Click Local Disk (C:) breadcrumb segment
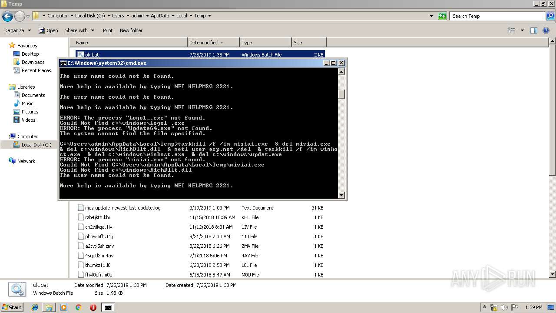Screen dimensions: 556x313 click(89, 16)
